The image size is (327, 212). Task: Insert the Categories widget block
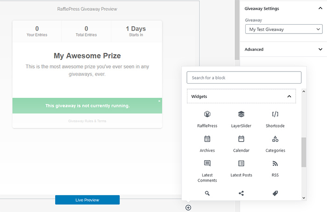[275, 144]
